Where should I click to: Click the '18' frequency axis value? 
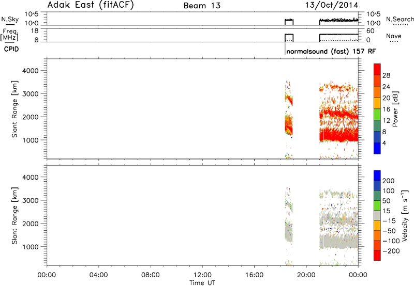pos(35,31)
